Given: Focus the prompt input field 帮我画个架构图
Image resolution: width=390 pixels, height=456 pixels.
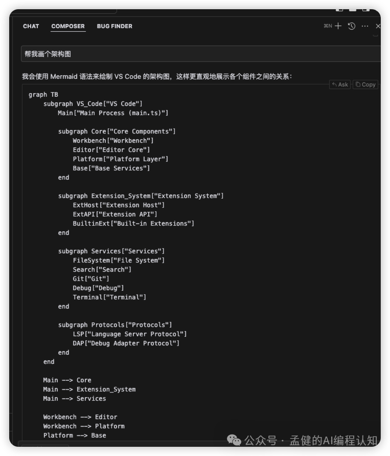Looking at the screenshot, I should coord(201,54).
